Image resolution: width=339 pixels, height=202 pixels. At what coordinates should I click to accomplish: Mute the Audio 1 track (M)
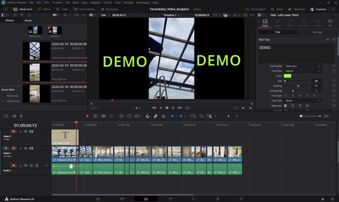[x=37, y=165]
